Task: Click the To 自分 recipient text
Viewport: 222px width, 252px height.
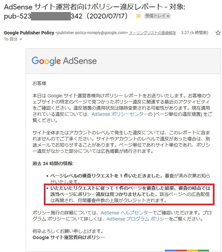Action: [x=11, y=39]
